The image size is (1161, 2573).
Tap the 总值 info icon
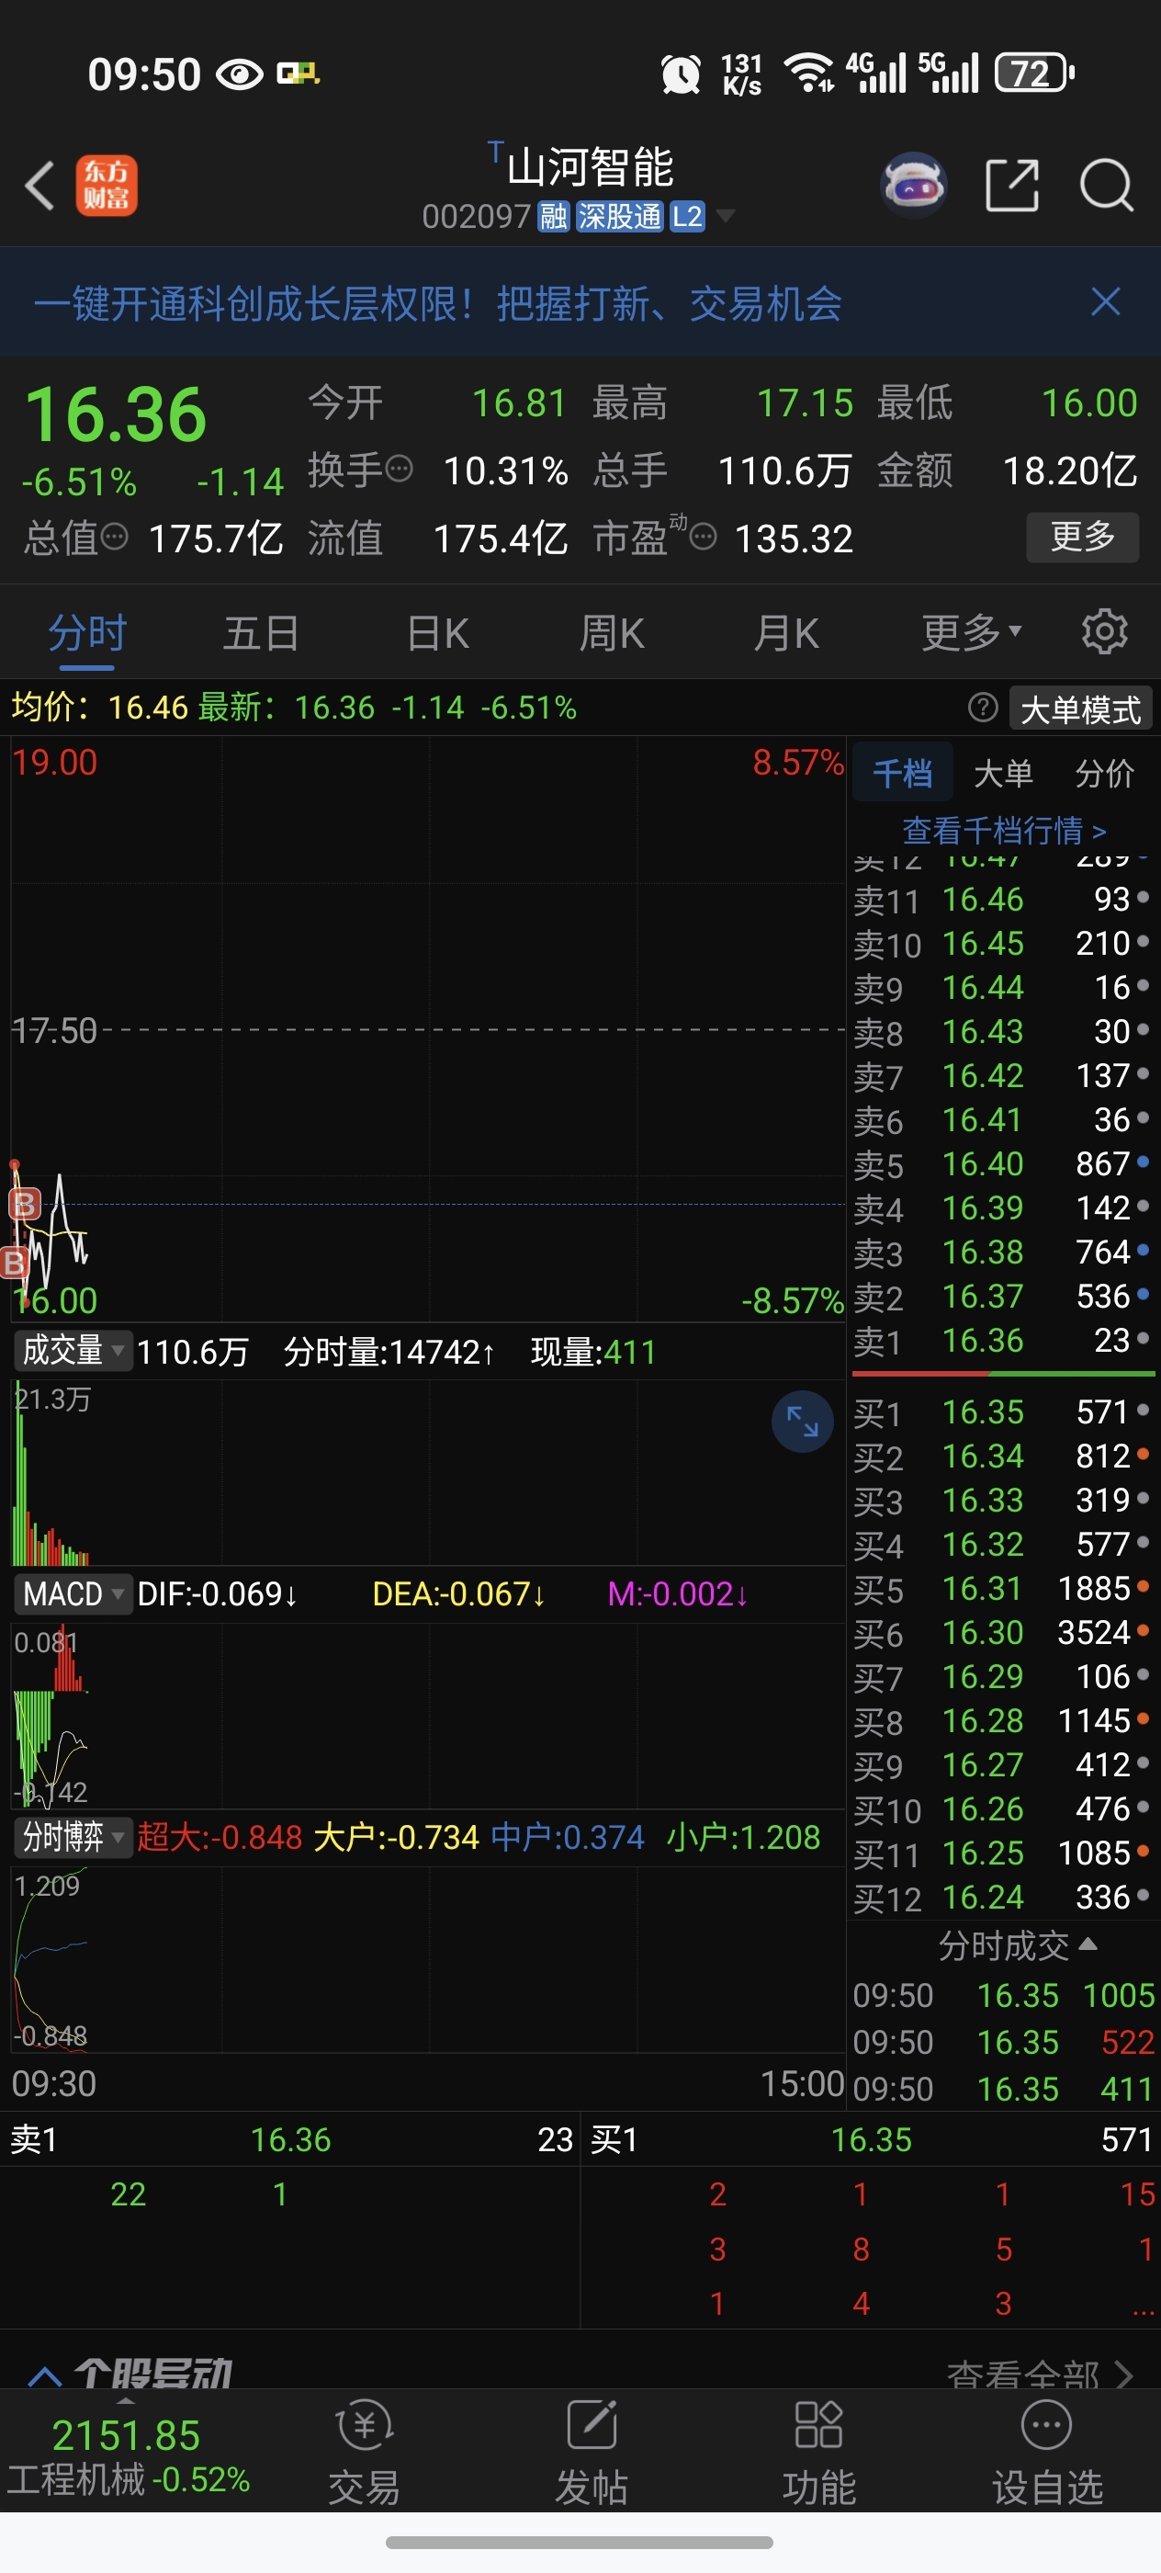115,538
